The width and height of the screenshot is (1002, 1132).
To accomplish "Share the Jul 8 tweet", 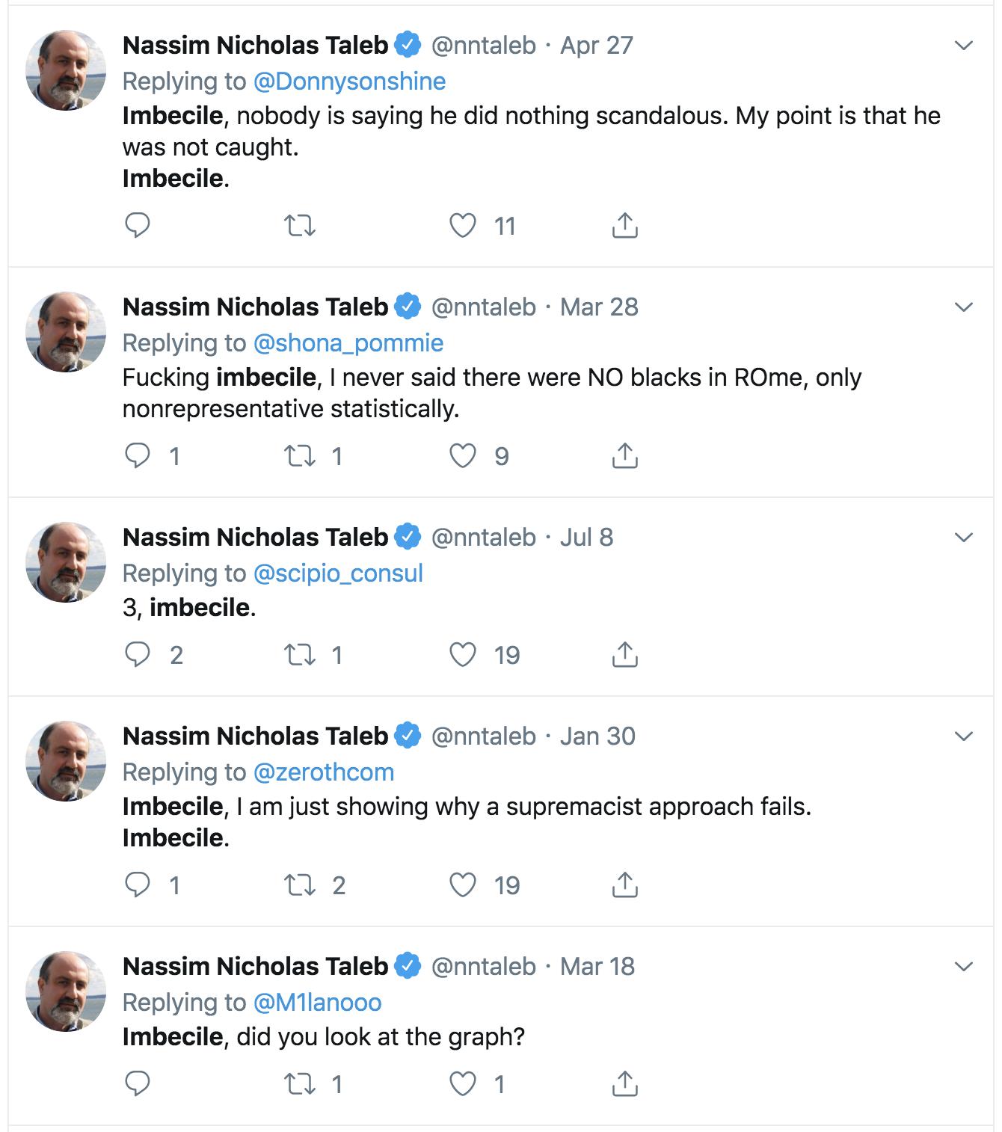I will (624, 654).
